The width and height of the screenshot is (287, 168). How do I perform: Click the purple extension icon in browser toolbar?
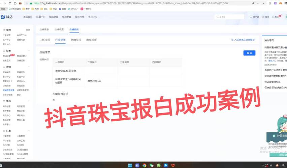coord(275,3)
